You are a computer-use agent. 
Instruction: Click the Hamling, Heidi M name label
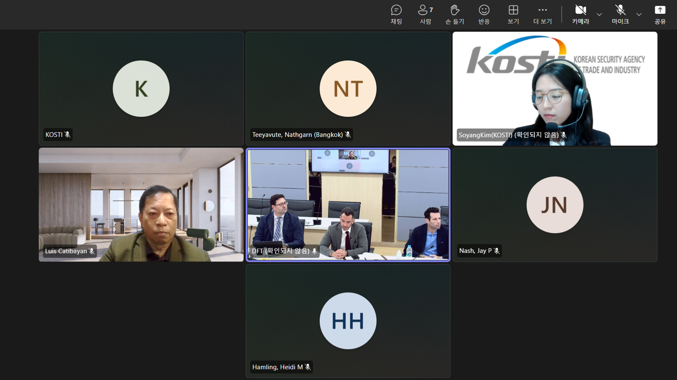point(277,367)
